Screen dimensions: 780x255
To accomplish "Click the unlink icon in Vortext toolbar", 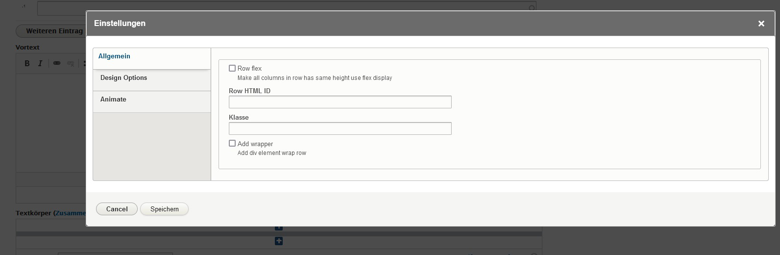I will click(x=70, y=63).
